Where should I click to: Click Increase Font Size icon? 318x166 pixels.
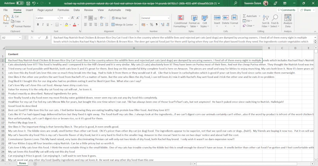coord(72,18)
